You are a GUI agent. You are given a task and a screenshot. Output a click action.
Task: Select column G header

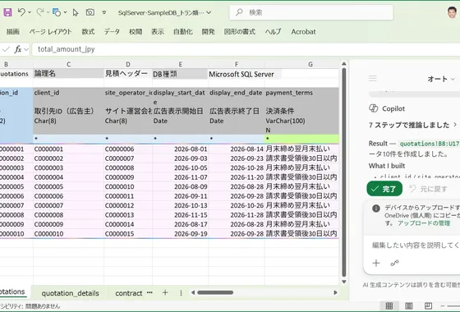(x=310, y=65)
